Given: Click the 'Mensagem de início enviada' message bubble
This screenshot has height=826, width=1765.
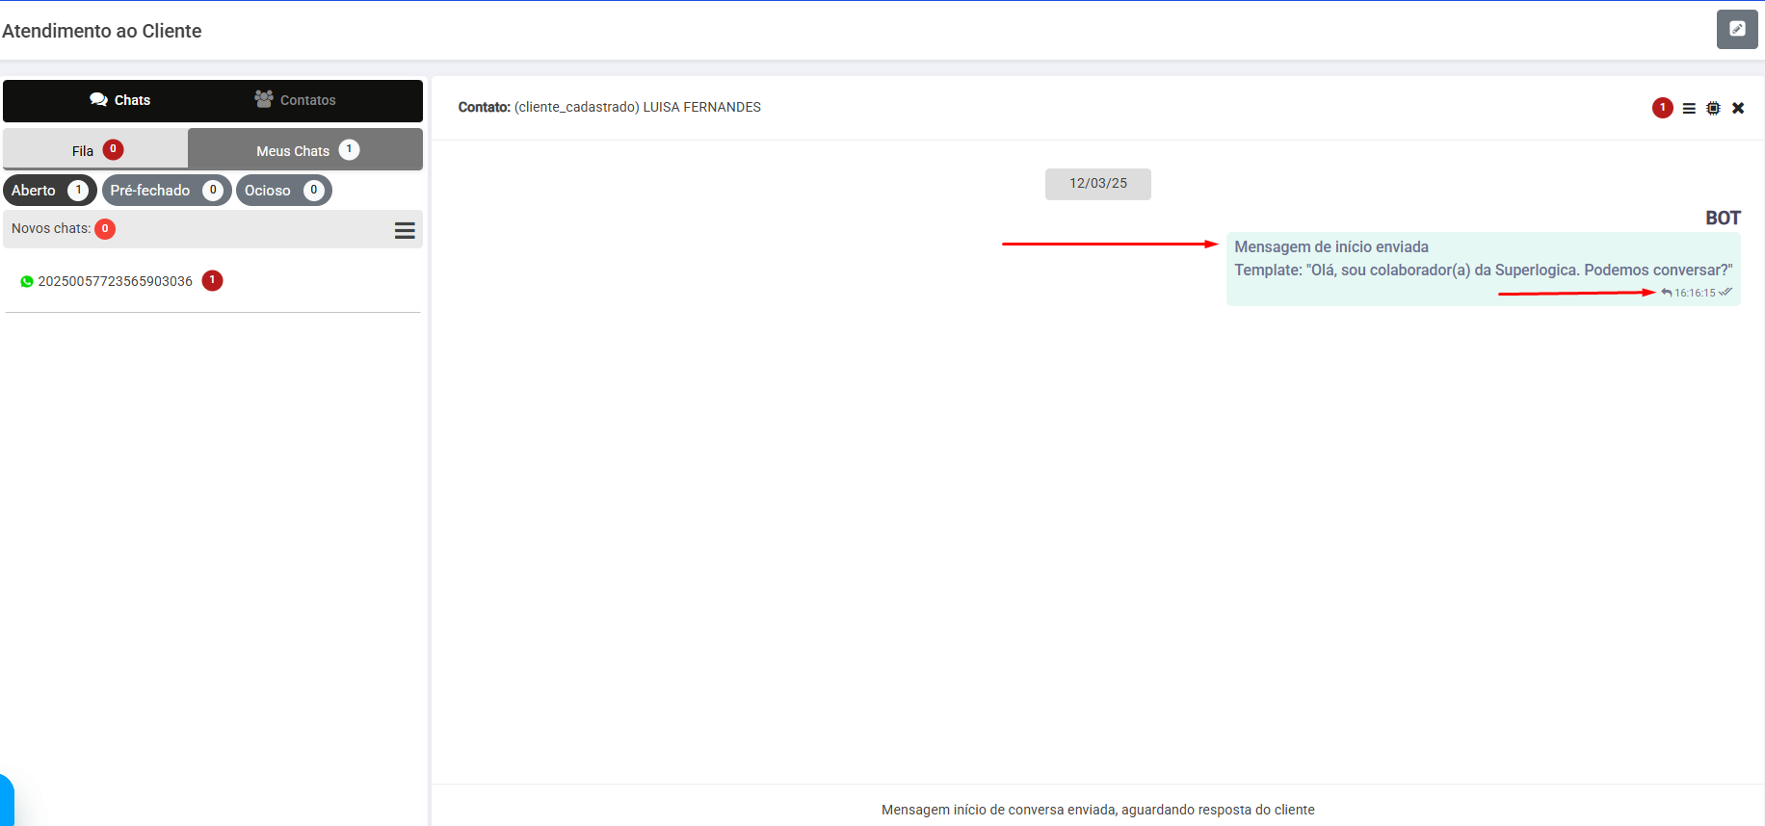Looking at the screenshot, I should (x=1484, y=269).
